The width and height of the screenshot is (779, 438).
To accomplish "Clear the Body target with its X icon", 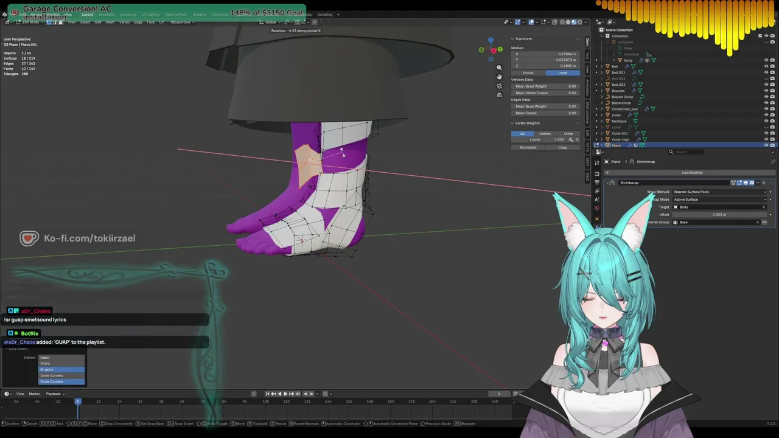I will tap(764, 207).
